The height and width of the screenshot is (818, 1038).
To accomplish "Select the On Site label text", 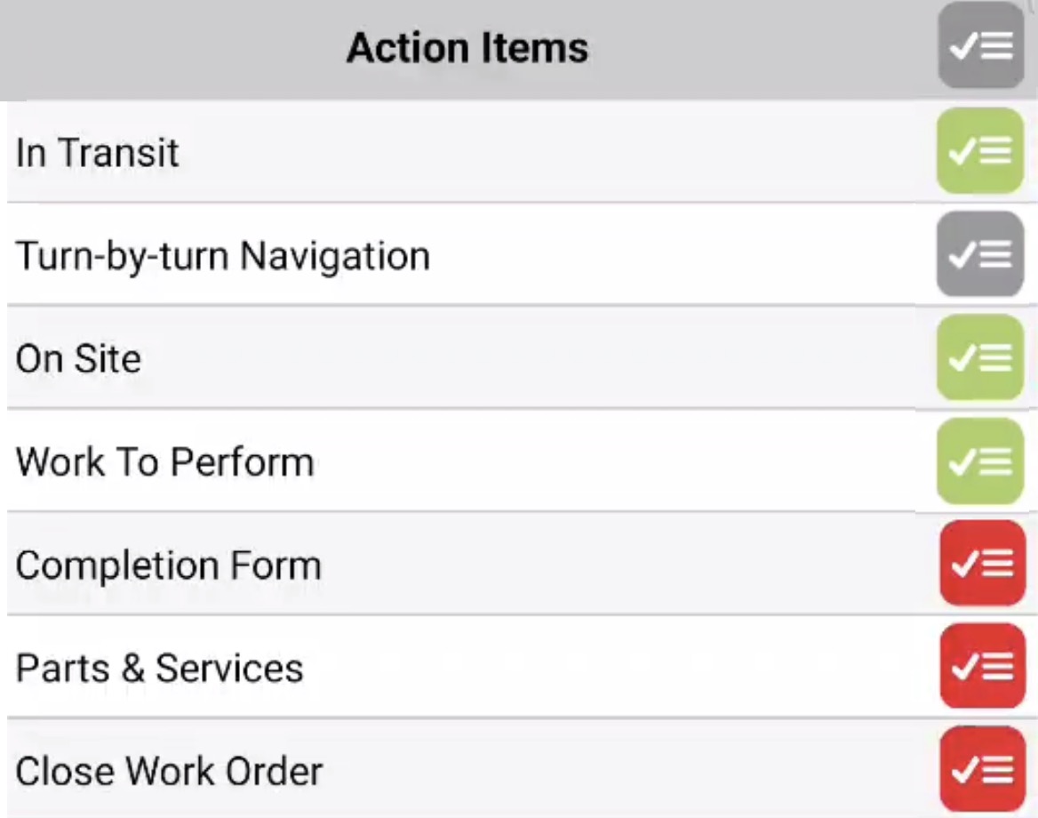I will click(78, 359).
